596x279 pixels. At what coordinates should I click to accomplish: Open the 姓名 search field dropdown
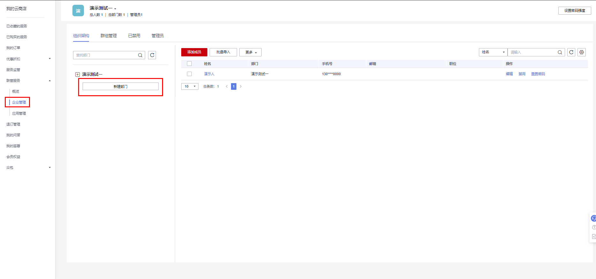(493, 52)
